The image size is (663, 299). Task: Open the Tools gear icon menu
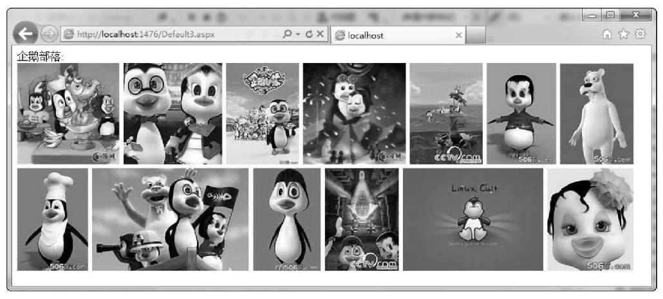[640, 34]
